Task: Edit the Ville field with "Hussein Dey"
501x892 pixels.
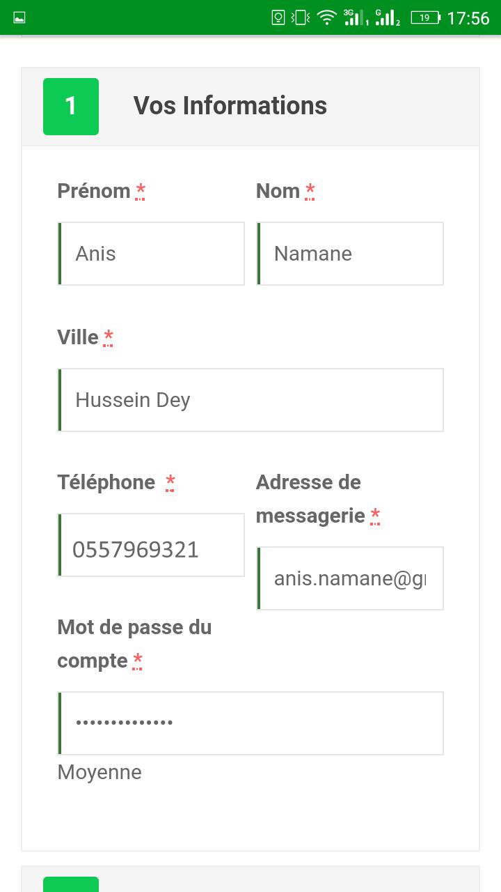Action: (x=250, y=400)
